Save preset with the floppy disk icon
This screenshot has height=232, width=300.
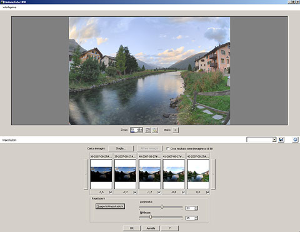pos(281,139)
